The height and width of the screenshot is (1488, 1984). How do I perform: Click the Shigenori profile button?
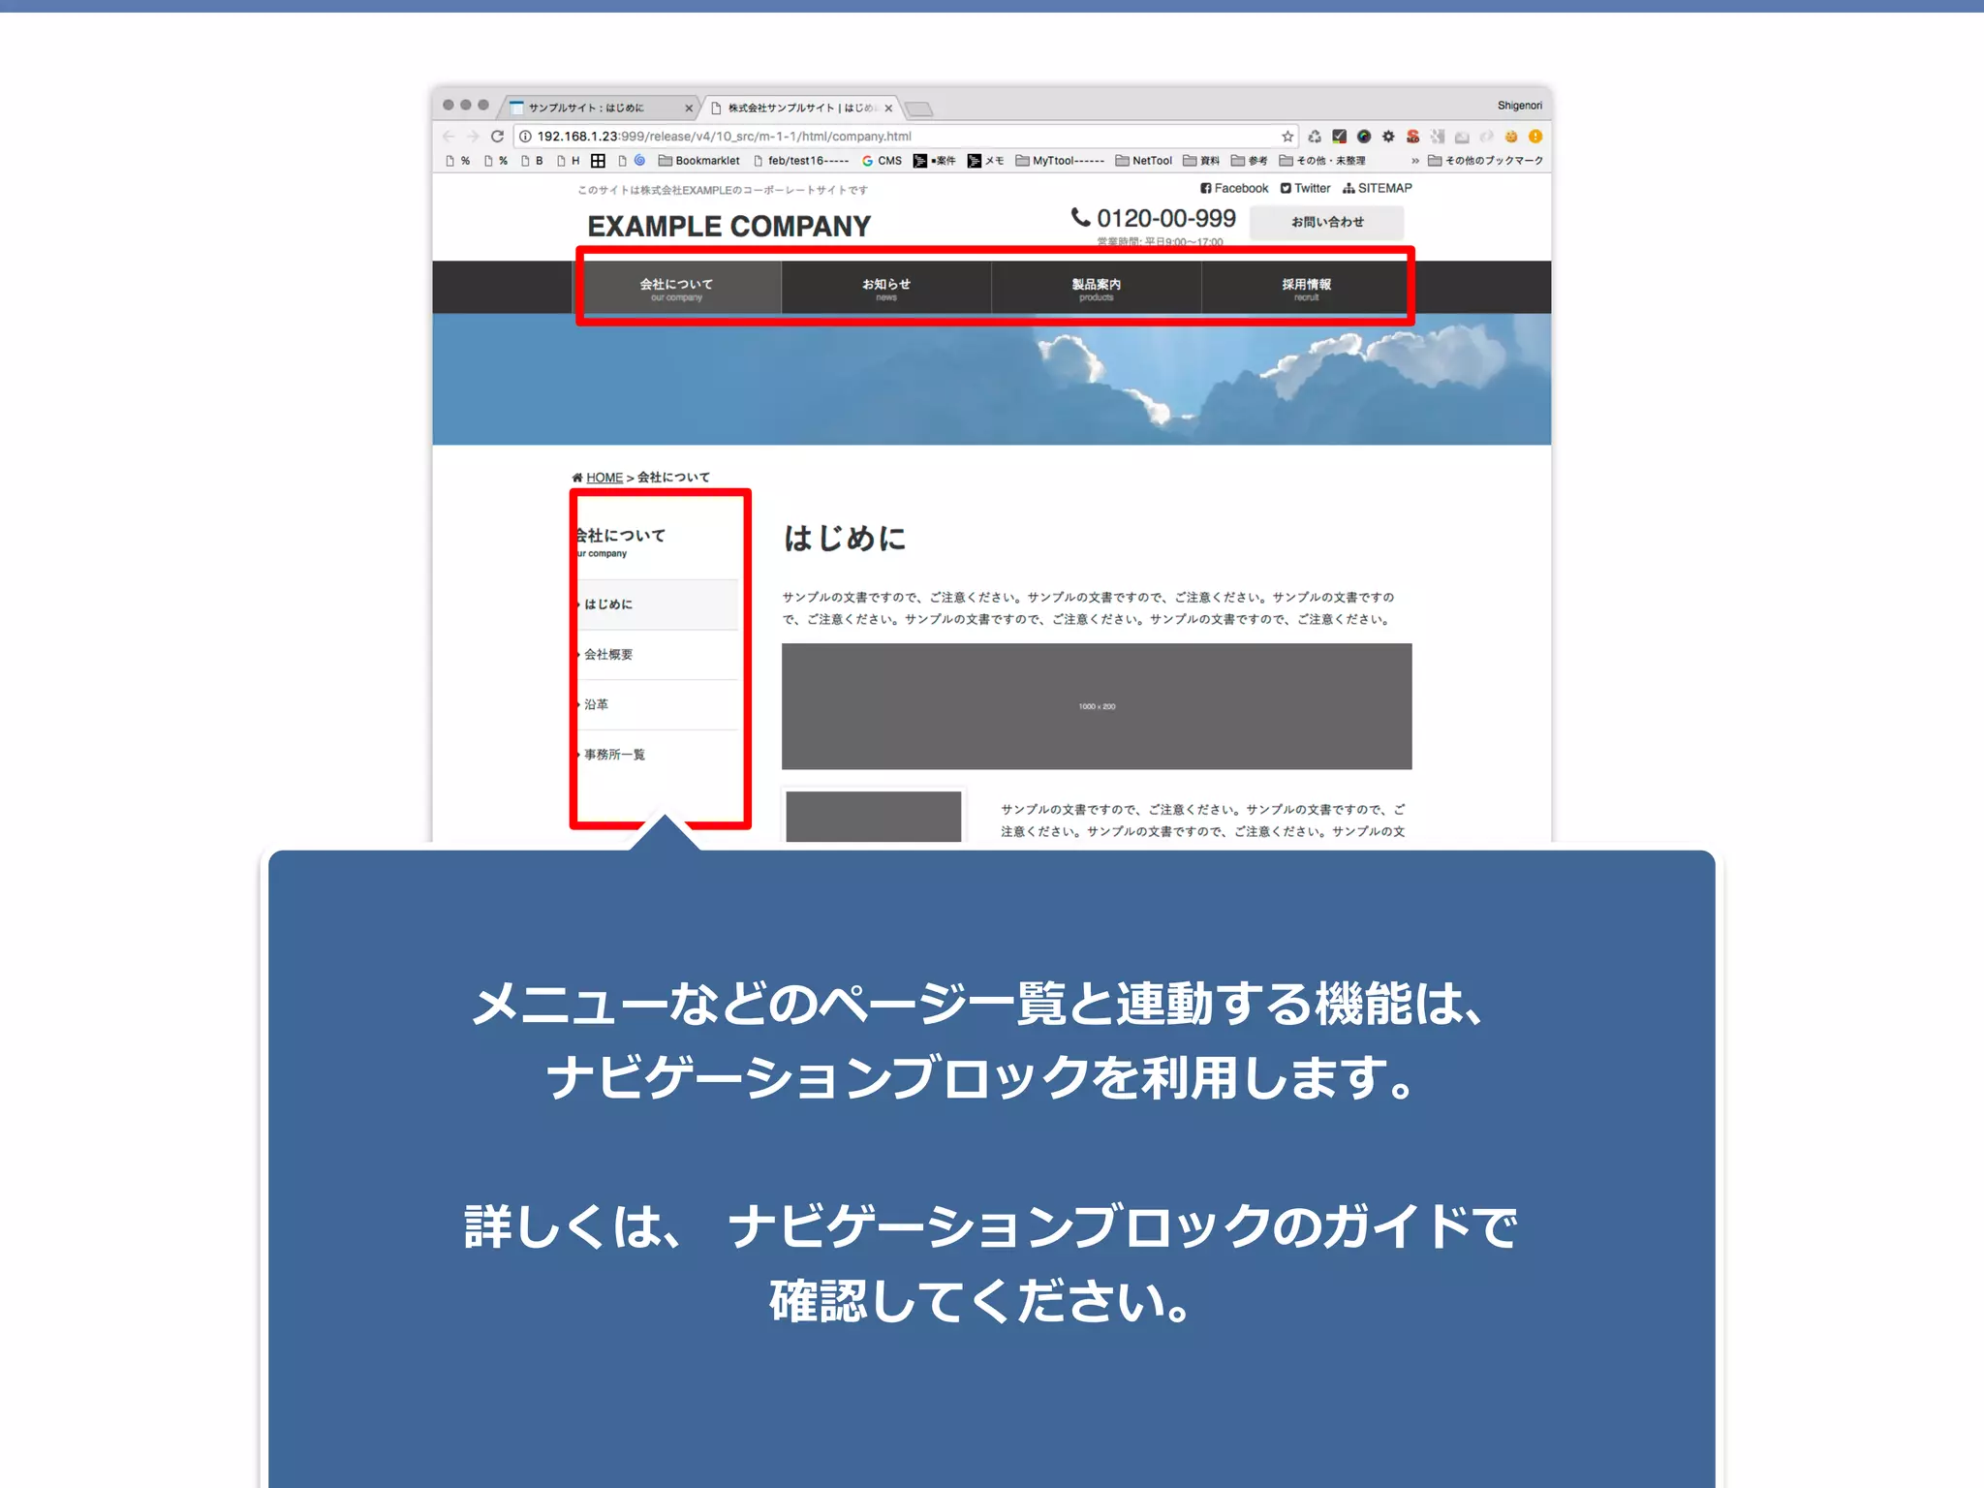1519,106
